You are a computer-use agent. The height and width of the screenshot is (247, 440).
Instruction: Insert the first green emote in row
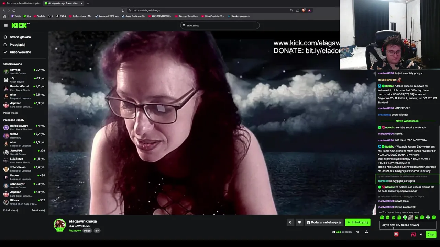(382, 217)
